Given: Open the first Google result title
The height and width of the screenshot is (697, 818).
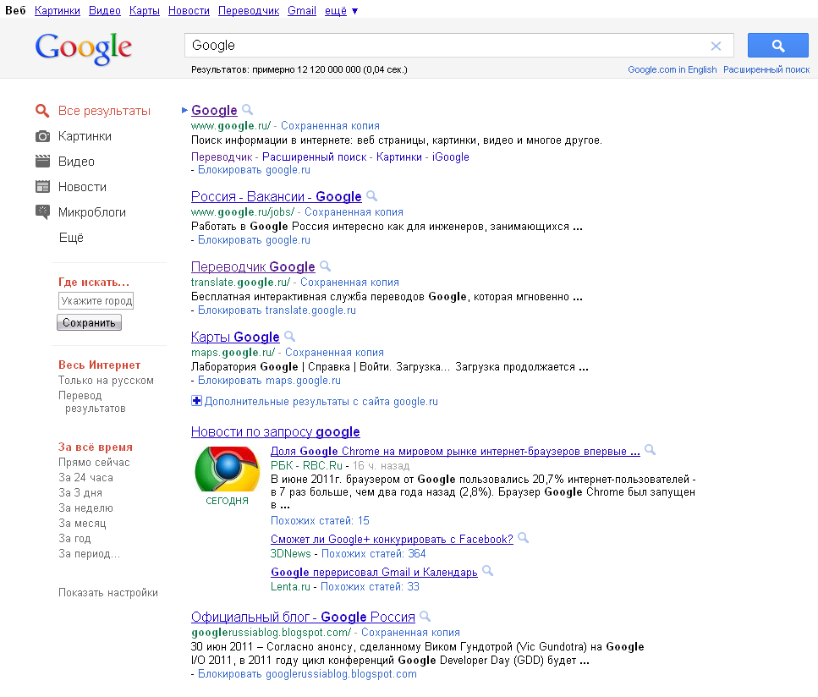Looking at the screenshot, I should [214, 110].
